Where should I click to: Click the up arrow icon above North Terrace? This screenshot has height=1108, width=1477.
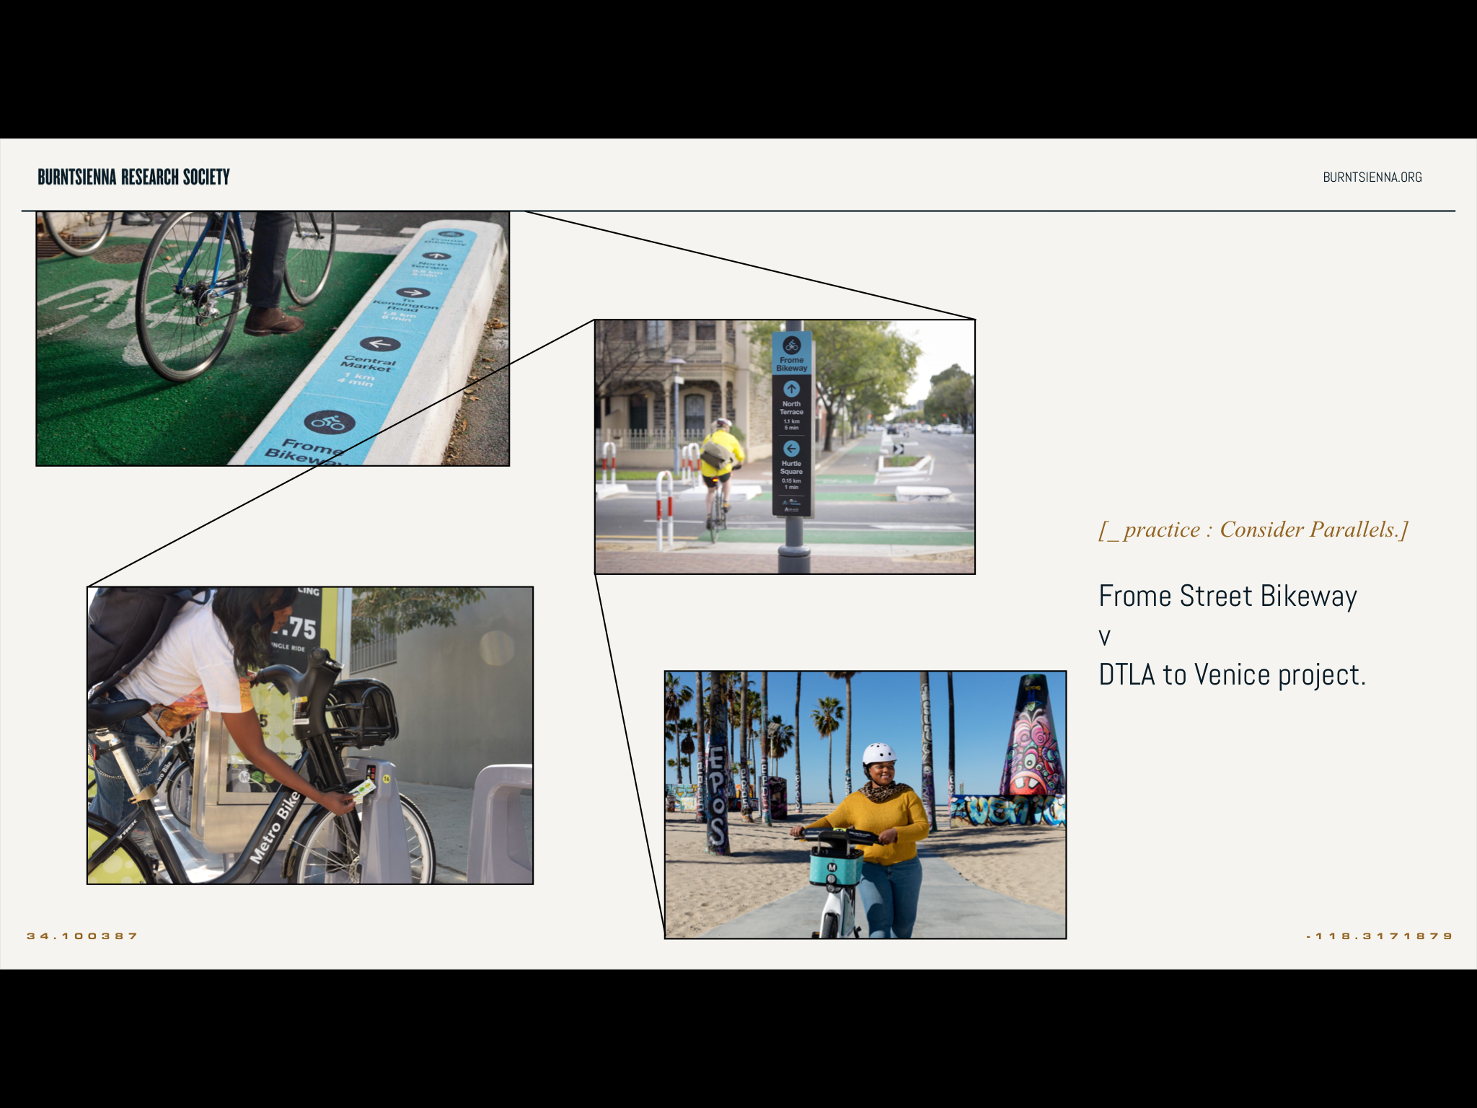coord(792,389)
